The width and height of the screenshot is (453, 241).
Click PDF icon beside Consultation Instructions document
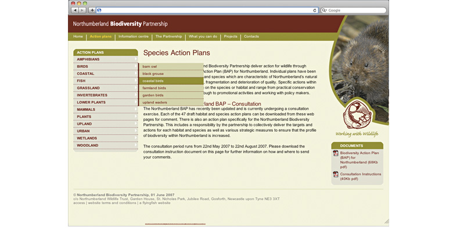point(336,174)
